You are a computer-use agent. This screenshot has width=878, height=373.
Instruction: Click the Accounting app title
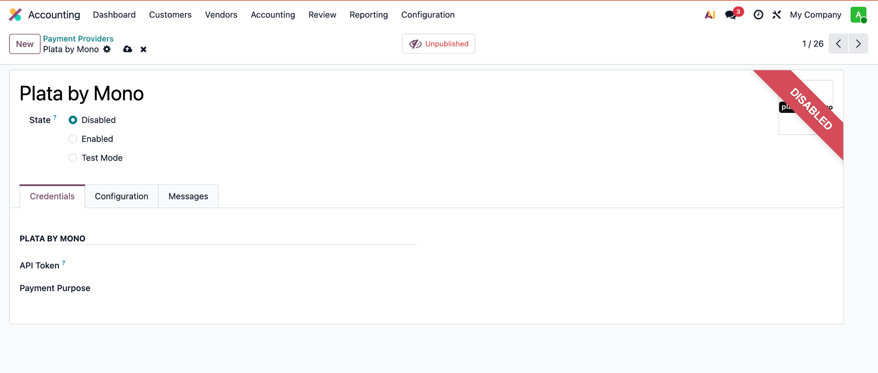[x=54, y=15]
